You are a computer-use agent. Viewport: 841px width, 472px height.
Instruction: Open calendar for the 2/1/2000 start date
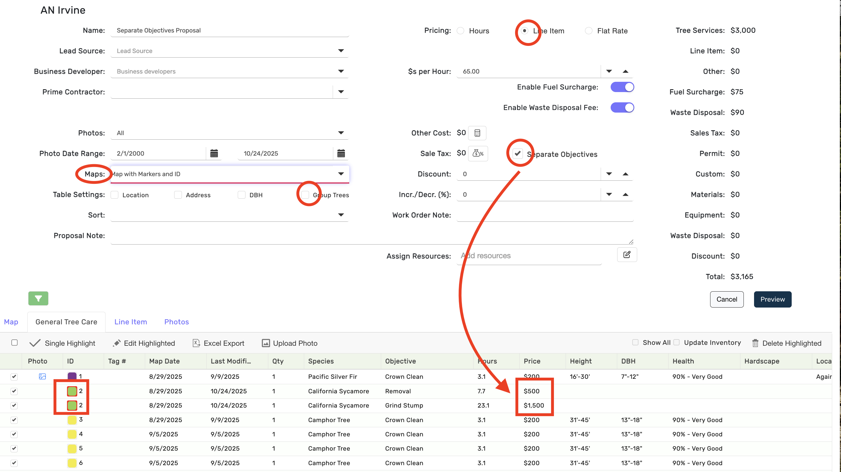(x=214, y=153)
